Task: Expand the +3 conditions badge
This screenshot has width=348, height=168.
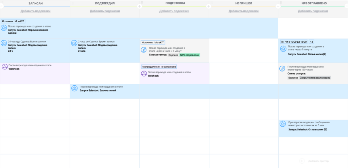Action: tap(311, 42)
